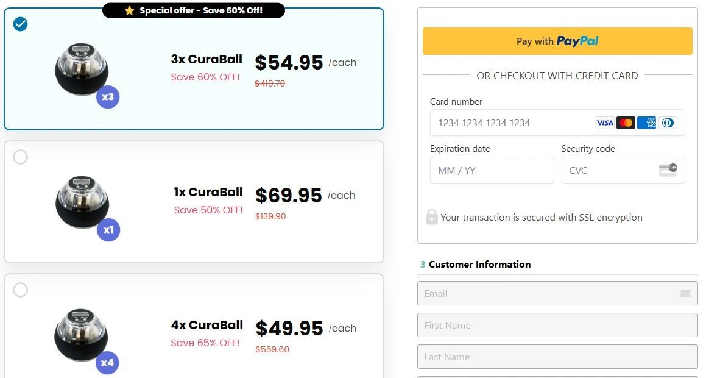Click the checked 3x CuraBall selector
The width and height of the screenshot is (706, 378).
[21, 24]
